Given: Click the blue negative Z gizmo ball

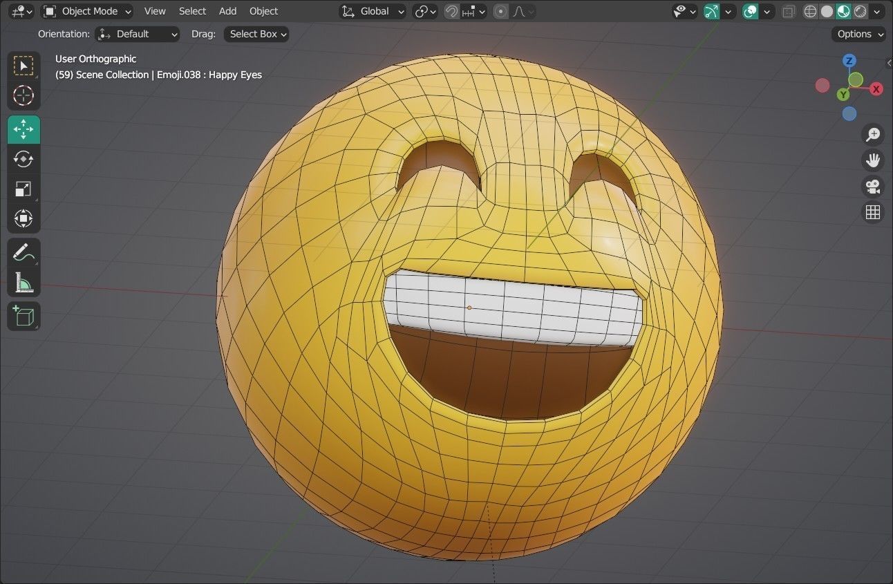Looking at the screenshot, I should pyautogui.click(x=849, y=113).
